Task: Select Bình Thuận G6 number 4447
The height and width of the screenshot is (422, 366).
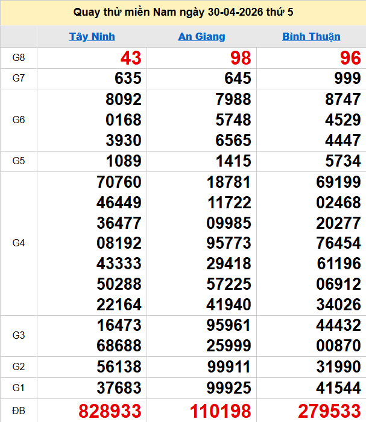Action: (x=343, y=140)
